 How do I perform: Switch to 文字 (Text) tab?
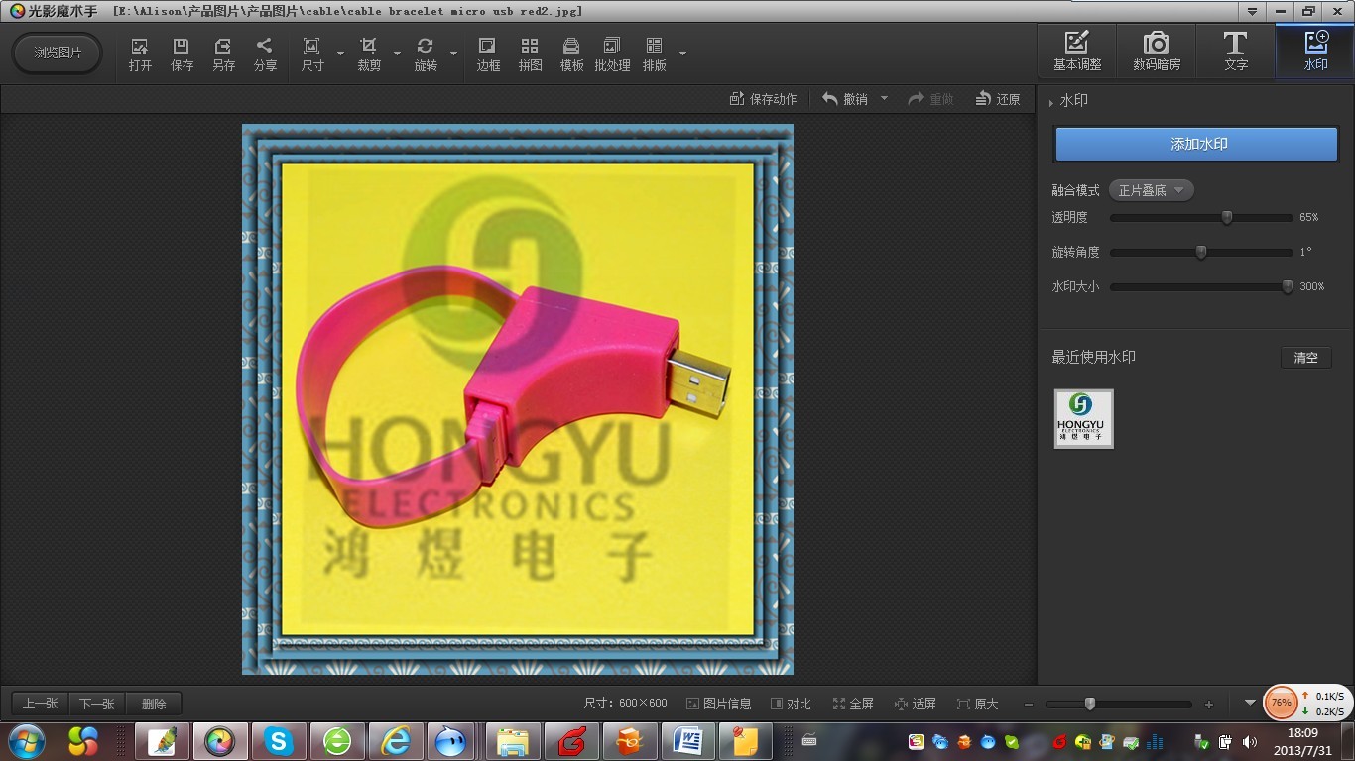(1236, 52)
